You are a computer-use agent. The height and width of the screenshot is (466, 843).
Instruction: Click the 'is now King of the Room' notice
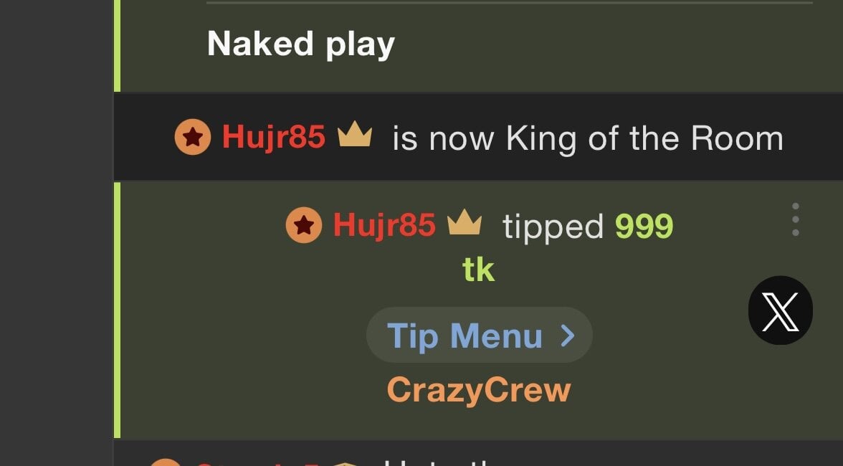[588, 138]
